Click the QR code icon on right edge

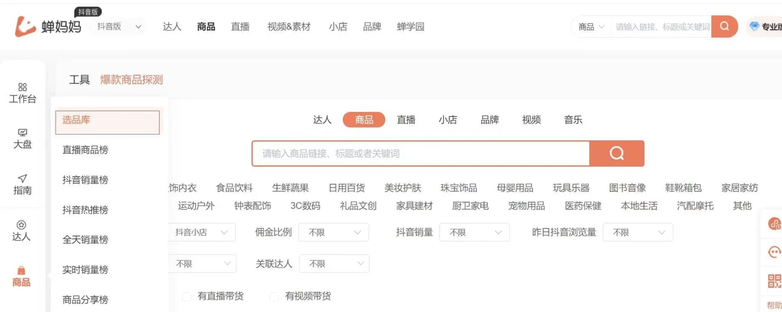774,281
